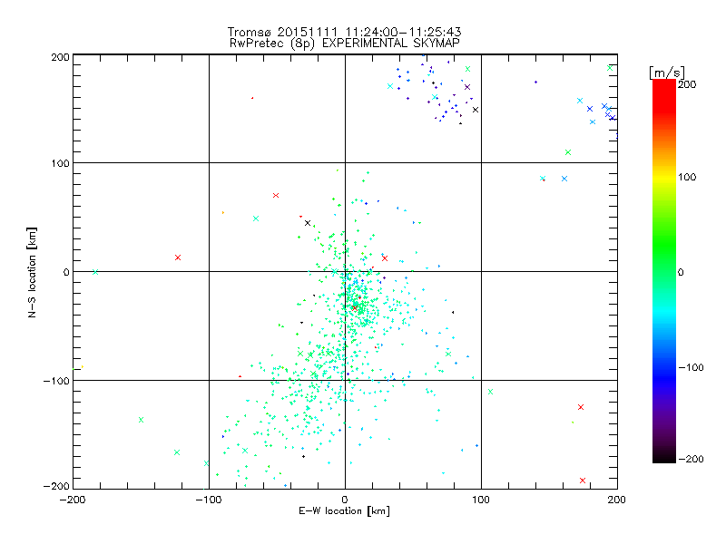
Task: Click the '-100' tick on the colorbar
Action: [x=691, y=367]
